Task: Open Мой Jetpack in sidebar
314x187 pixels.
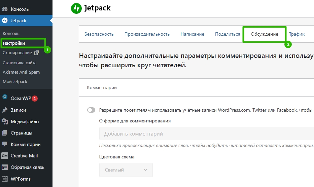Action: (15, 81)
